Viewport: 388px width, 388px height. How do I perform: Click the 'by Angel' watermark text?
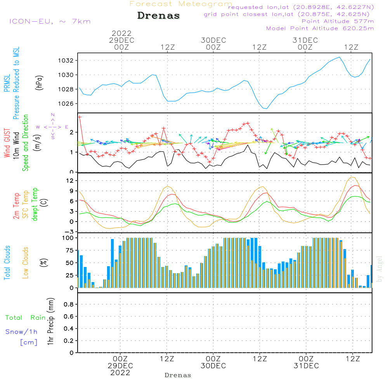click(379, 269)
